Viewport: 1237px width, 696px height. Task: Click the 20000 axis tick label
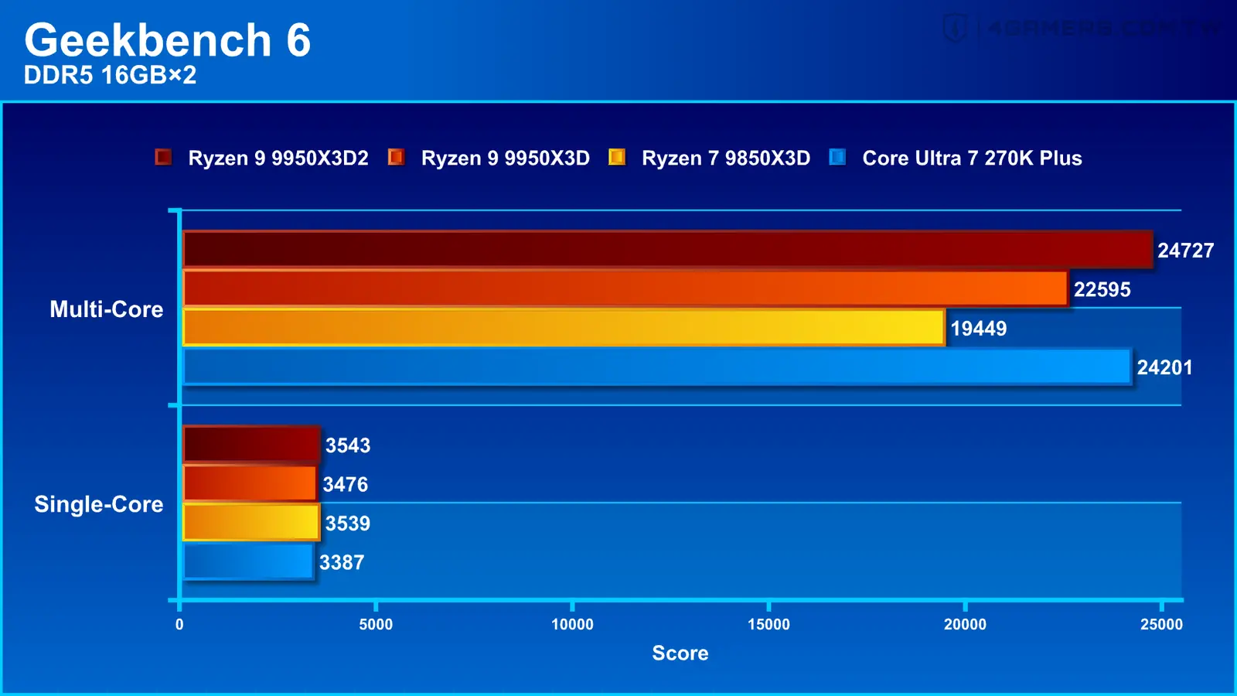[965, 624]
